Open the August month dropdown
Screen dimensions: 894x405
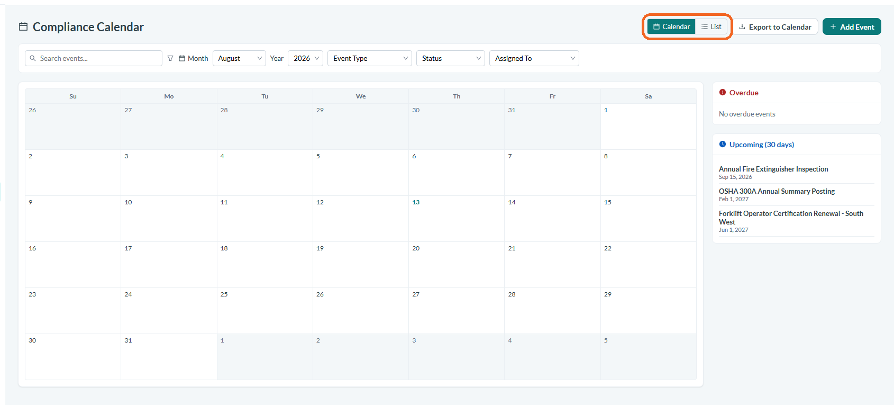tap(239, 58)
